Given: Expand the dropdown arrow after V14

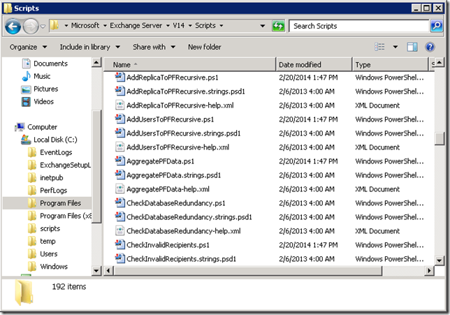Looking at the screenshot, I should [x=190, y=26].
